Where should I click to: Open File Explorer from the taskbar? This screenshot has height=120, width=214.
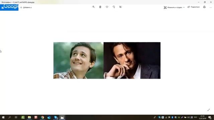pyautogui.click(x=29, y=117)
